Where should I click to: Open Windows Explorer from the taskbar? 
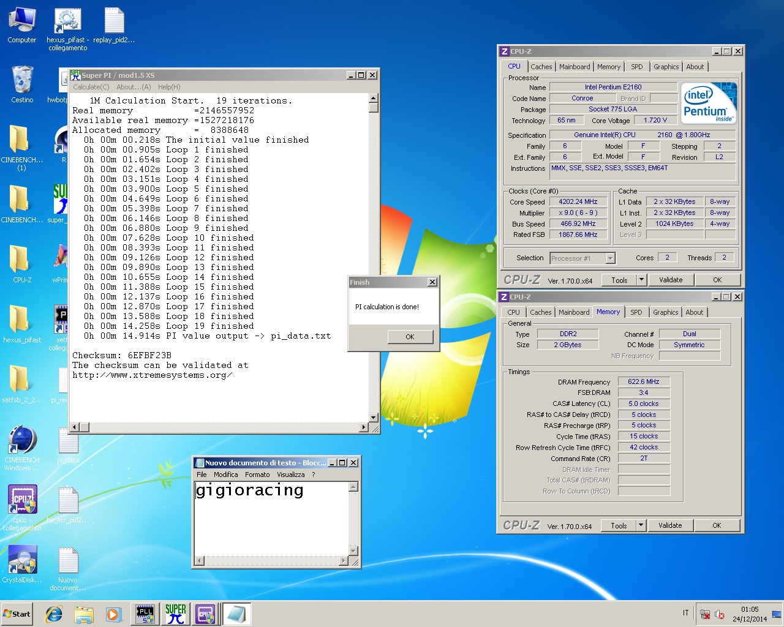(84, 614)
